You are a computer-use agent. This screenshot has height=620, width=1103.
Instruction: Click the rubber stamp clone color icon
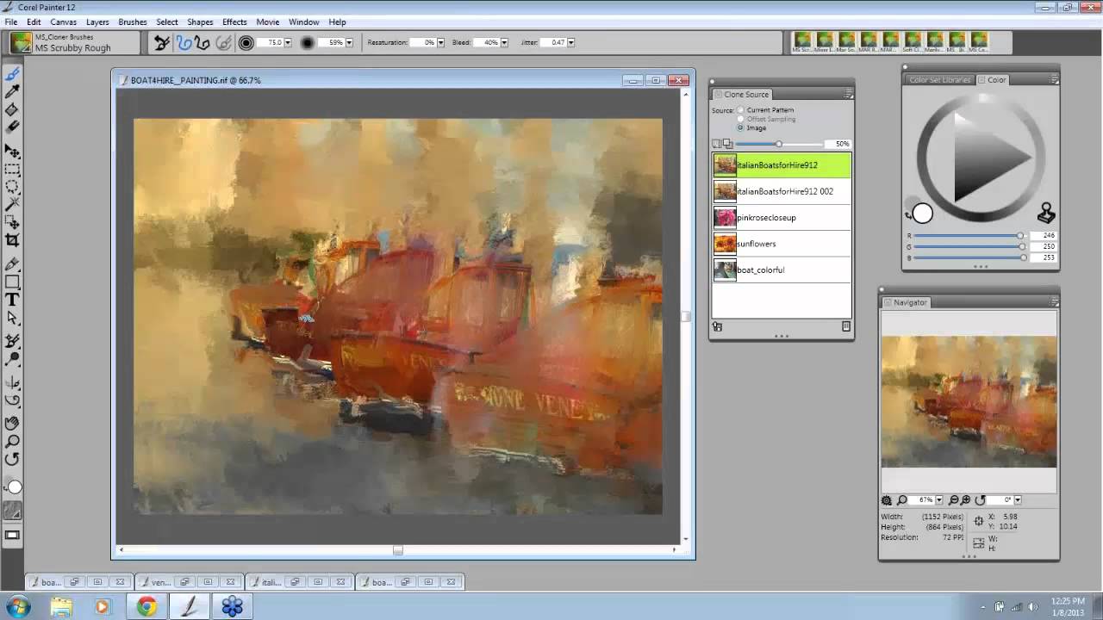(x=1045, y=212)
